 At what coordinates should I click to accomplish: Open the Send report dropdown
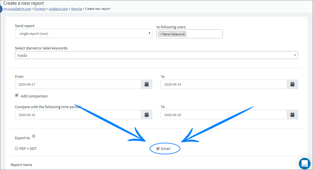pos(83,34)
